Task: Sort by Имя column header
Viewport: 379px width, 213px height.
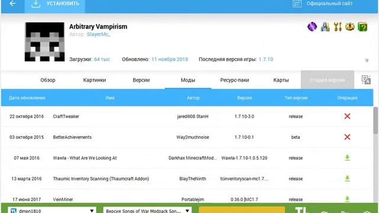Action: coord(110,98)
